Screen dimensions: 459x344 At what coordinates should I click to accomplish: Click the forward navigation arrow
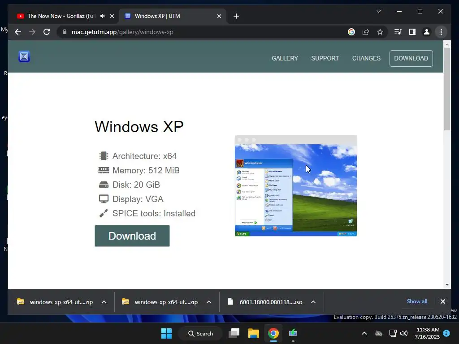pyautogui.click(x=32, y=32)
